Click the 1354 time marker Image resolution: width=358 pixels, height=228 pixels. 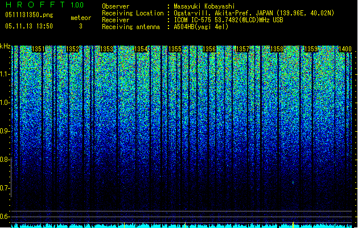point(141,49)
